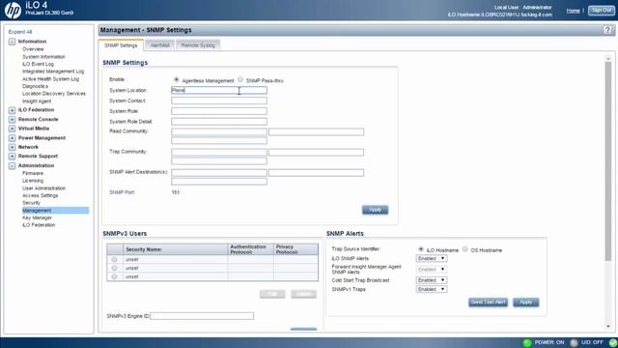Collapse the Information tree section
Image resolution: width=618 pixels, height=348 pixels.
(13, 42)
